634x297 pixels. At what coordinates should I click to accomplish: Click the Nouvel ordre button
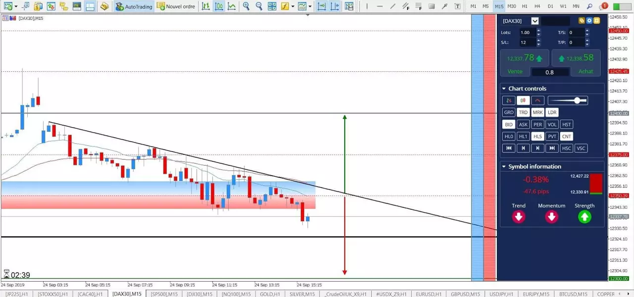pos(175,6)
